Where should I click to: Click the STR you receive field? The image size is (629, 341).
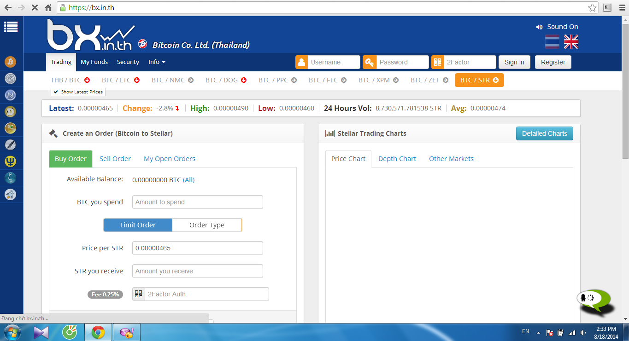[198, 271]
